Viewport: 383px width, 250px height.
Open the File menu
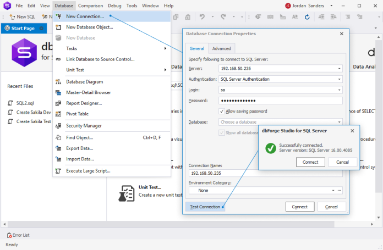[19, 5]
